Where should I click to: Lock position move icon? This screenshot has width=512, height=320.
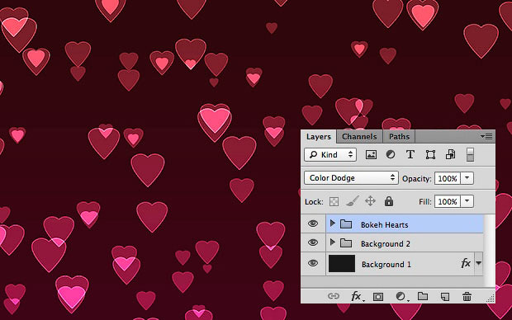(x=370, y=201)
